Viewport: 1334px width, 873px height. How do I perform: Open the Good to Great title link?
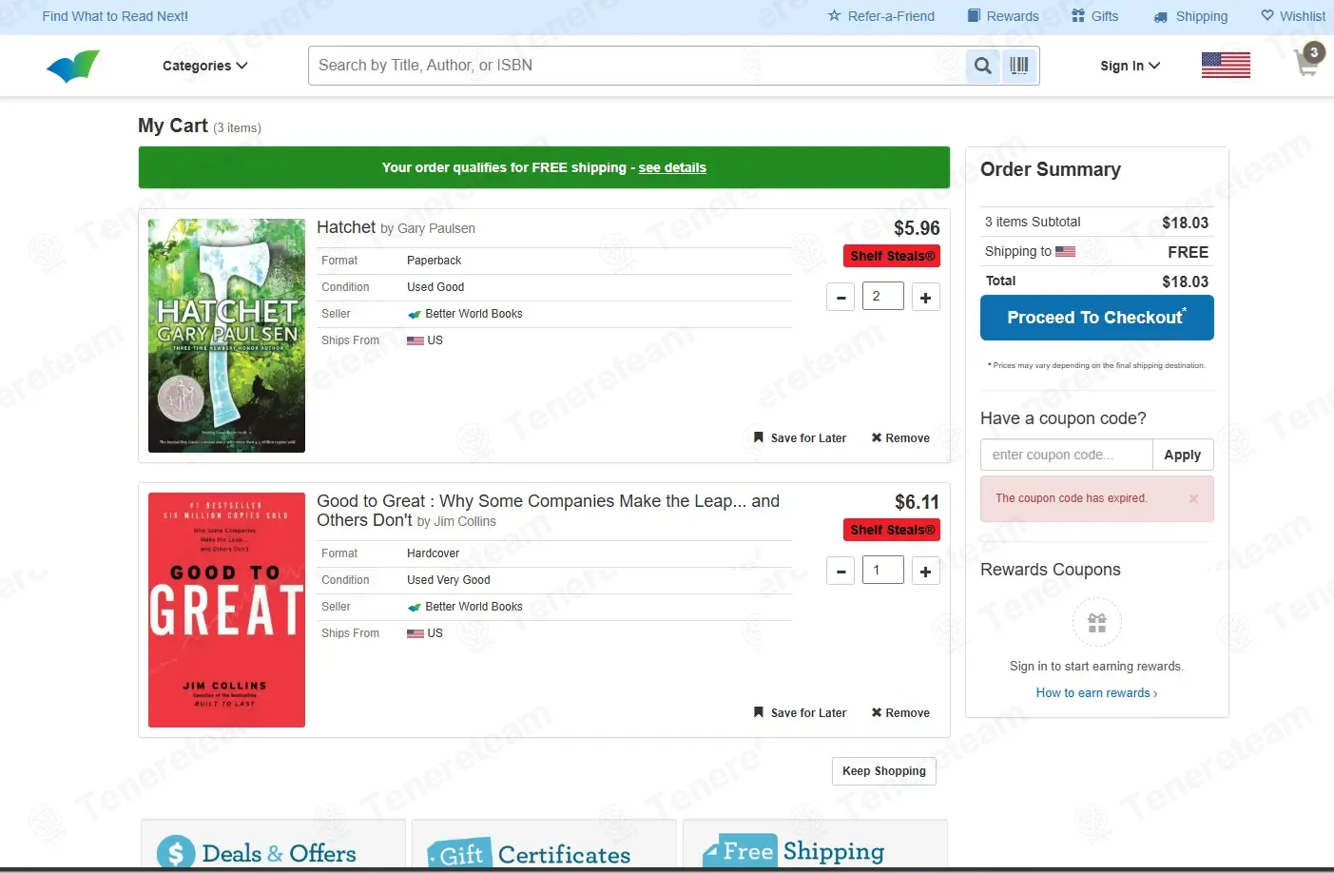[x=548, y=511]
